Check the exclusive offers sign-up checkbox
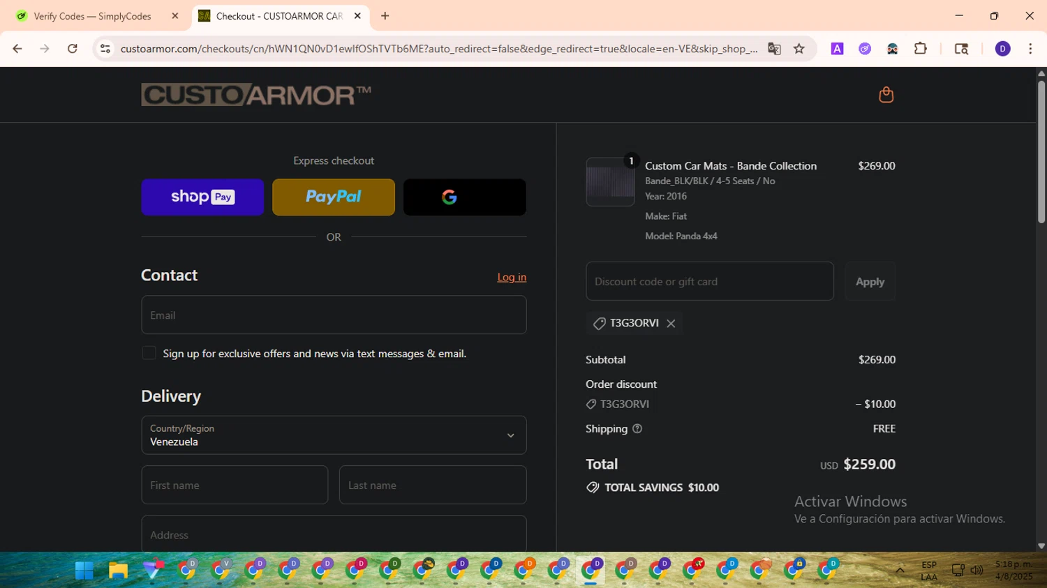Viewport: 1047px width, 588px height. click(x=149, y=353)
